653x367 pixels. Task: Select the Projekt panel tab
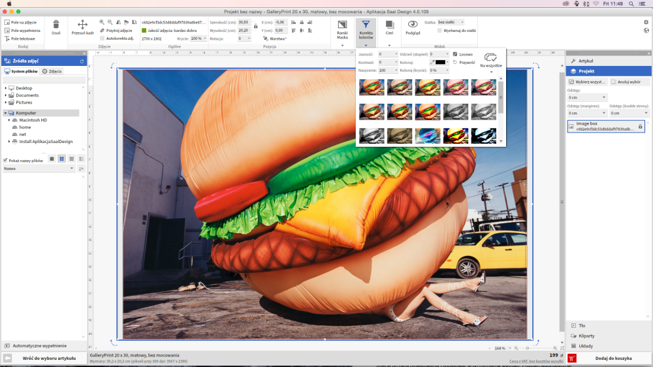pos(609,71)
